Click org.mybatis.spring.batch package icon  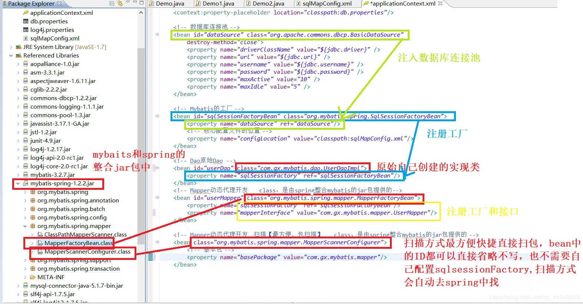tap(33, 209)
